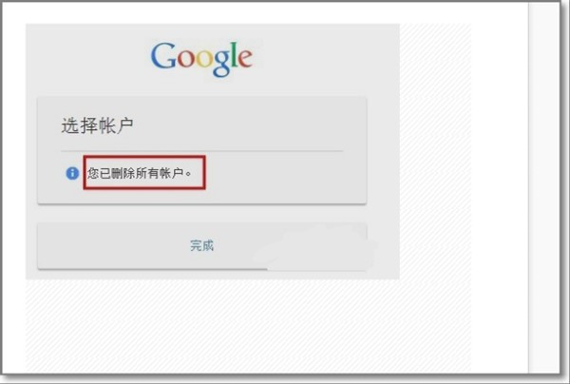
Task: Select the 完成 text label
Action: point(201,246)
